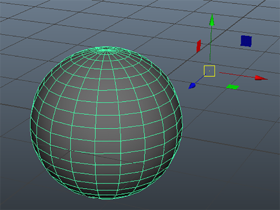Click the blue square plane handle
Screen dimensions: 280x210
(x=246, y=41)
